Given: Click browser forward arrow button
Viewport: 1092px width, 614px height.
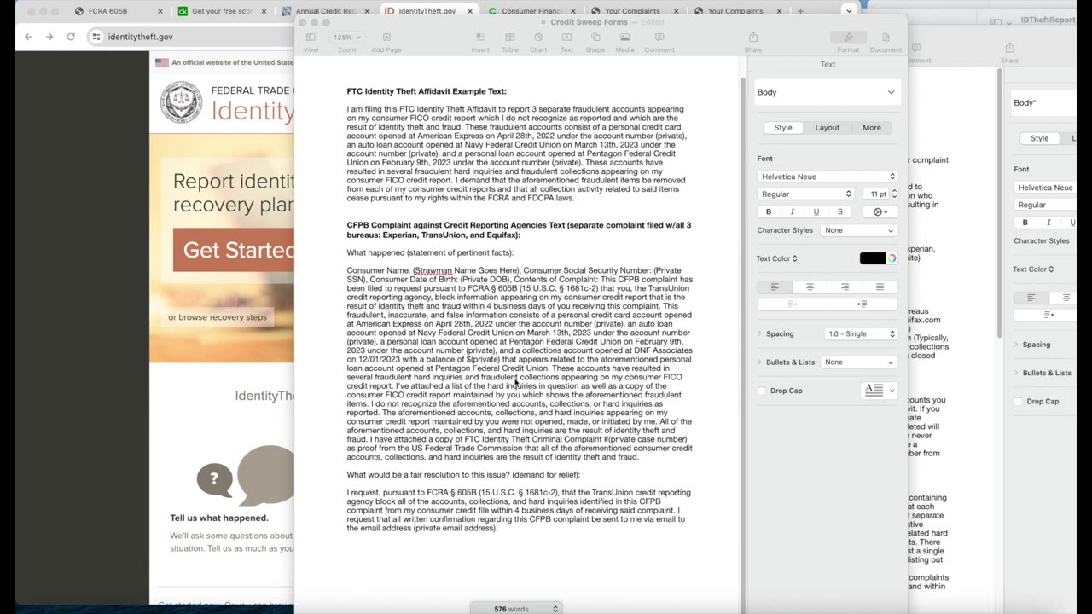Looking at the screenshot, I should (49, 37).
